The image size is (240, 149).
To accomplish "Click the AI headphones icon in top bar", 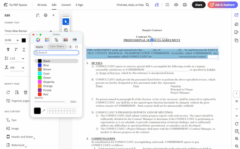I will pyautogui.click(x=157, y=5).
